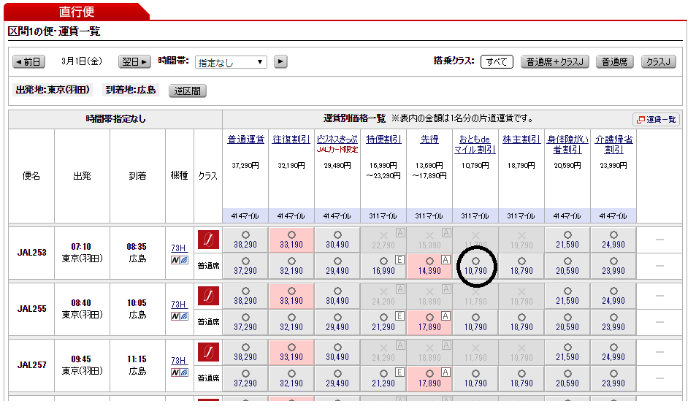
Task: Select JAL255 普通席 おともdeマイル 10,790 fare
Action: [x=475, y=322]
